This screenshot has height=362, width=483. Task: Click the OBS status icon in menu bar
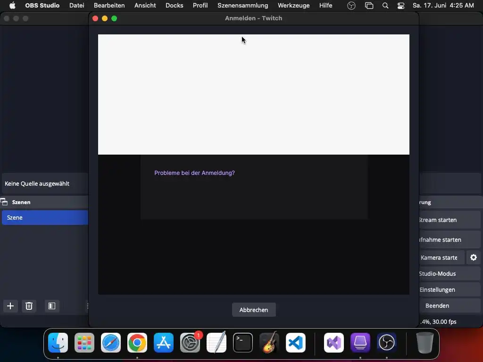point(351,6)
